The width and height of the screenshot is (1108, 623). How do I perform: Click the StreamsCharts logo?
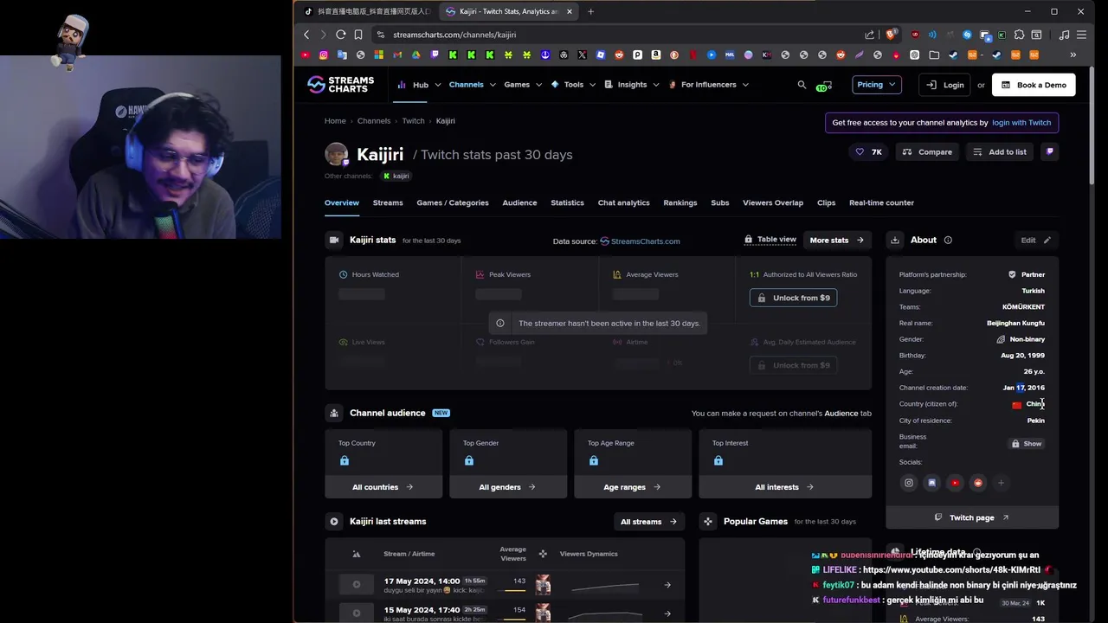[341, 85]
